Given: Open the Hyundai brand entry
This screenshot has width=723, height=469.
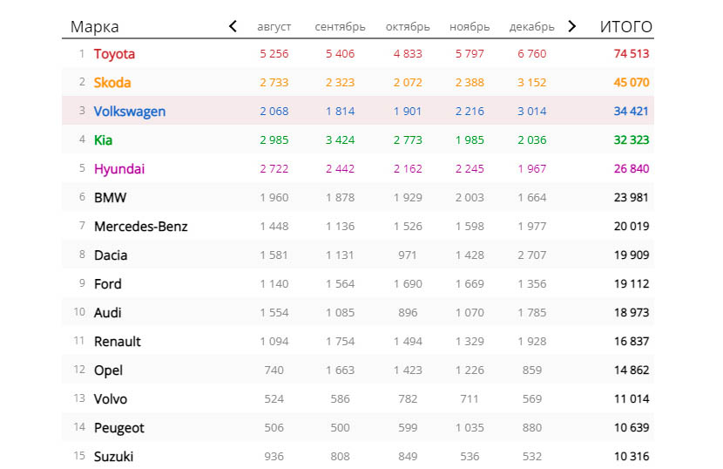Looking at the screenshot, I should click(119, 169).
